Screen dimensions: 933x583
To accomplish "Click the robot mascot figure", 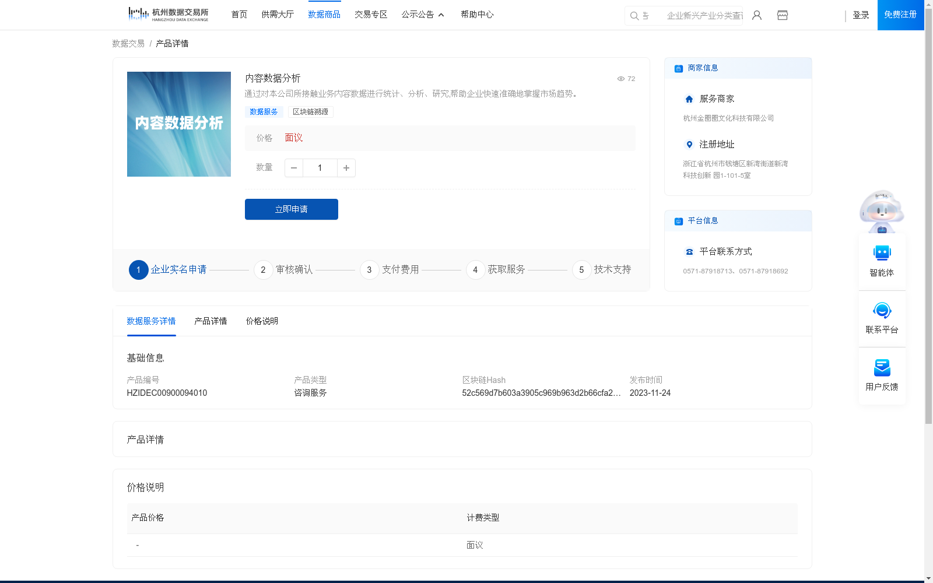I will coord(882,212).
